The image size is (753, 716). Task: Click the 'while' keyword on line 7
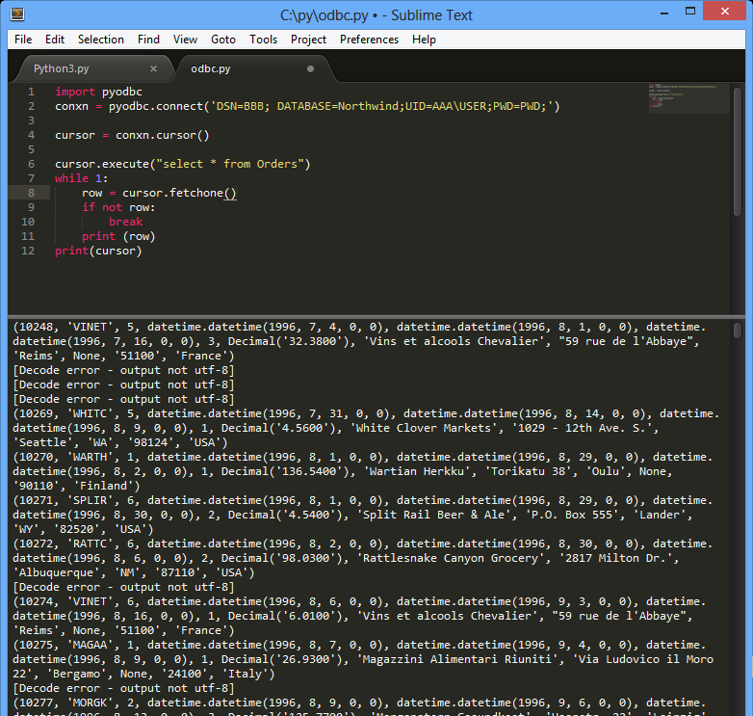[x=71, y=178]
